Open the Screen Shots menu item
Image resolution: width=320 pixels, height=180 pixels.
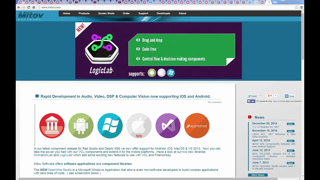click(106, 13)
